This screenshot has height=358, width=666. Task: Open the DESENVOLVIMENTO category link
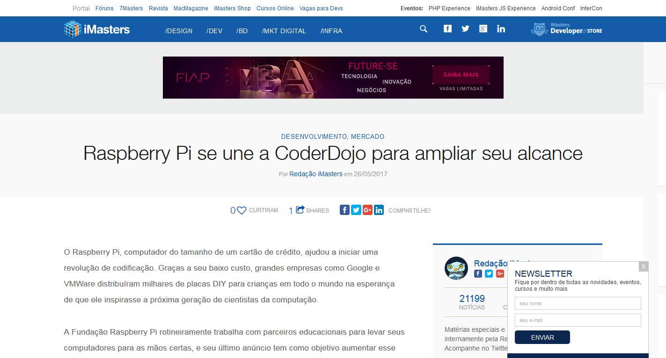[x=314, y=136]
